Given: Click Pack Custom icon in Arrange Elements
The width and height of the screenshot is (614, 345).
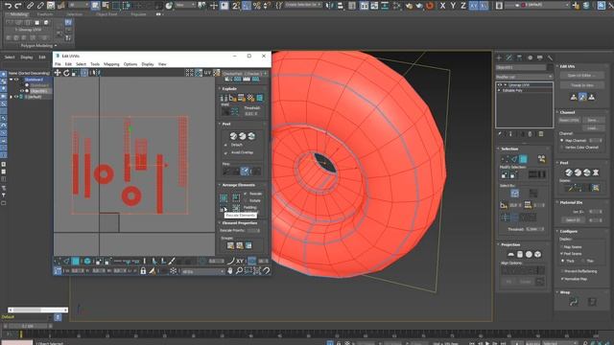Looking at the screenshot, I should click(x=224, y=197).
